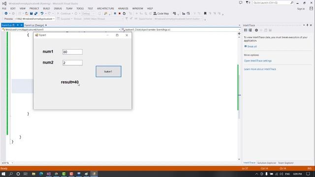This screenshot has height=177, width=315.
Task: Save the current file using toolbar icon
Action: pyautogui.click(x=31, y=13)
